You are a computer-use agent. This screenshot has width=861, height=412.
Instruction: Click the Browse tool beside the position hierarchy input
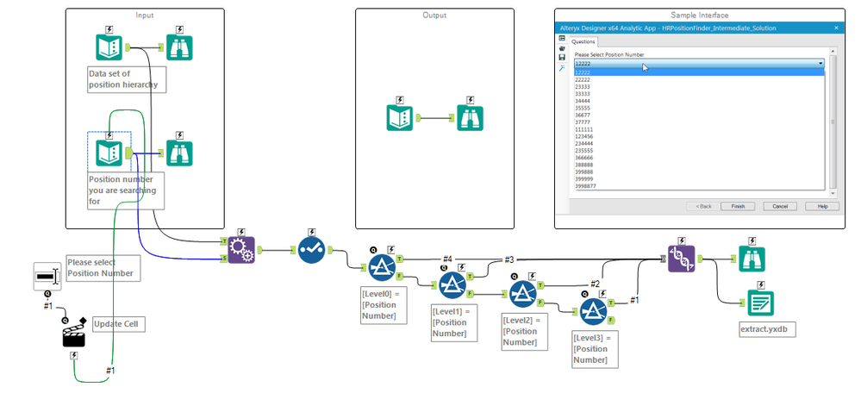click(x=179, y=47)
